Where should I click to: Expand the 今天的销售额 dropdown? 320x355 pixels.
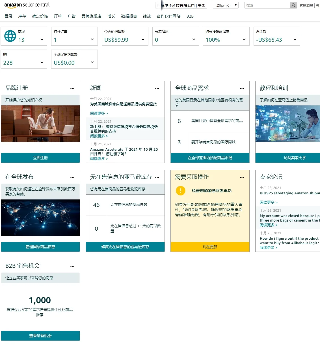(143, 40)
